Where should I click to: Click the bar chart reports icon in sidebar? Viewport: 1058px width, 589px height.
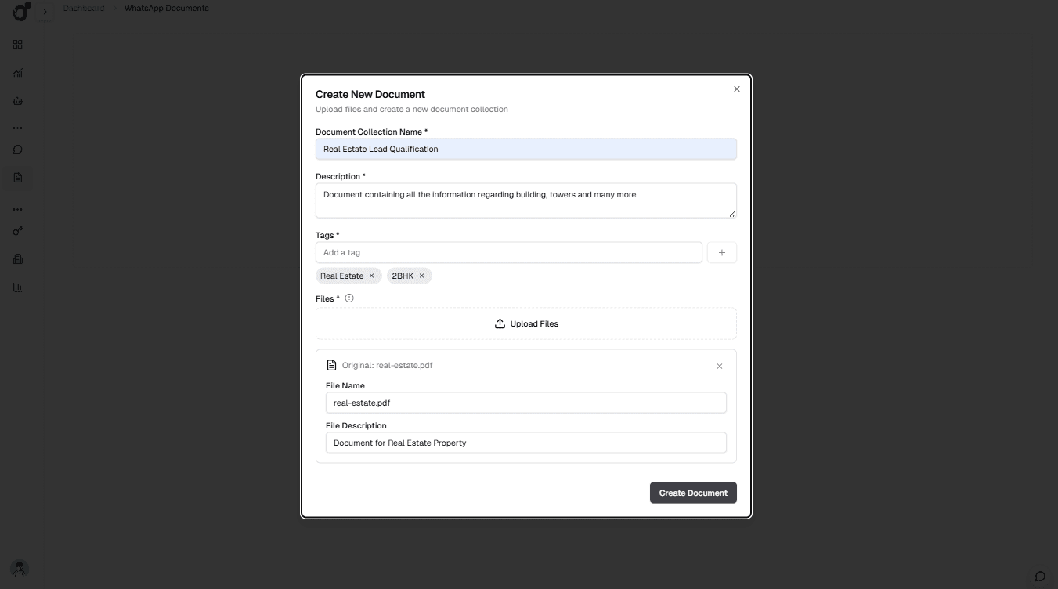tap(17, 287)
